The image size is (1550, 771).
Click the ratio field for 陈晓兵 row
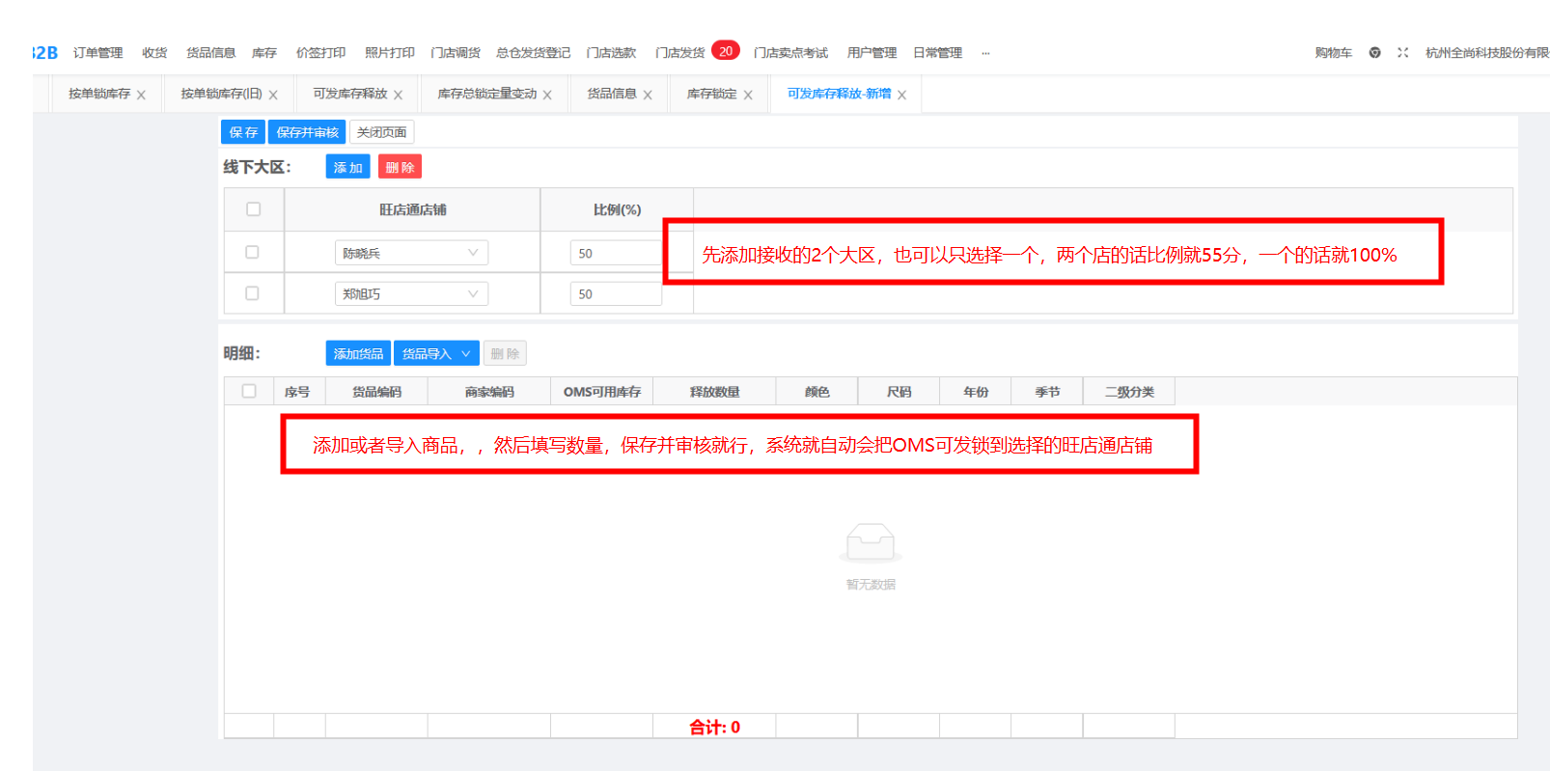pos(615,253)
